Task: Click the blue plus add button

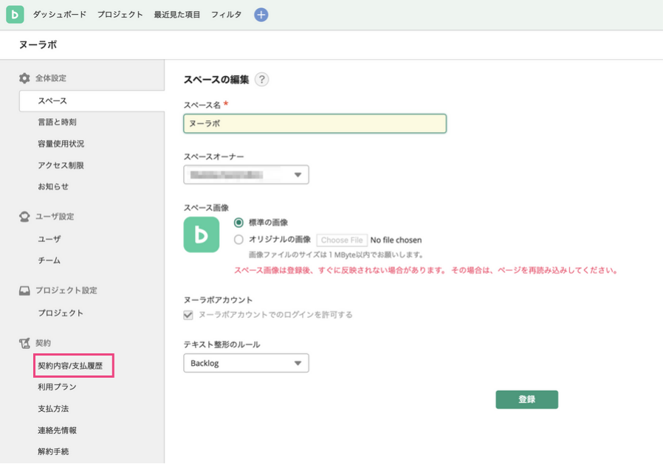Action: point(261,15)
